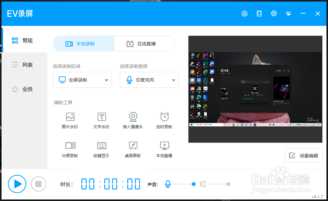Screen dimensions: 328x201
Task: Click the 选择录制区域 label
Action: pos(67,66)
